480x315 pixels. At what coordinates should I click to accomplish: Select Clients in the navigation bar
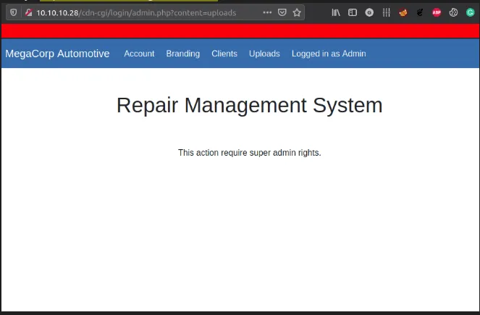point(224,54)
